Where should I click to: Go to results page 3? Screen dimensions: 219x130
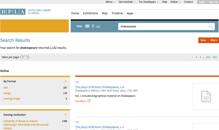(200, 57)
